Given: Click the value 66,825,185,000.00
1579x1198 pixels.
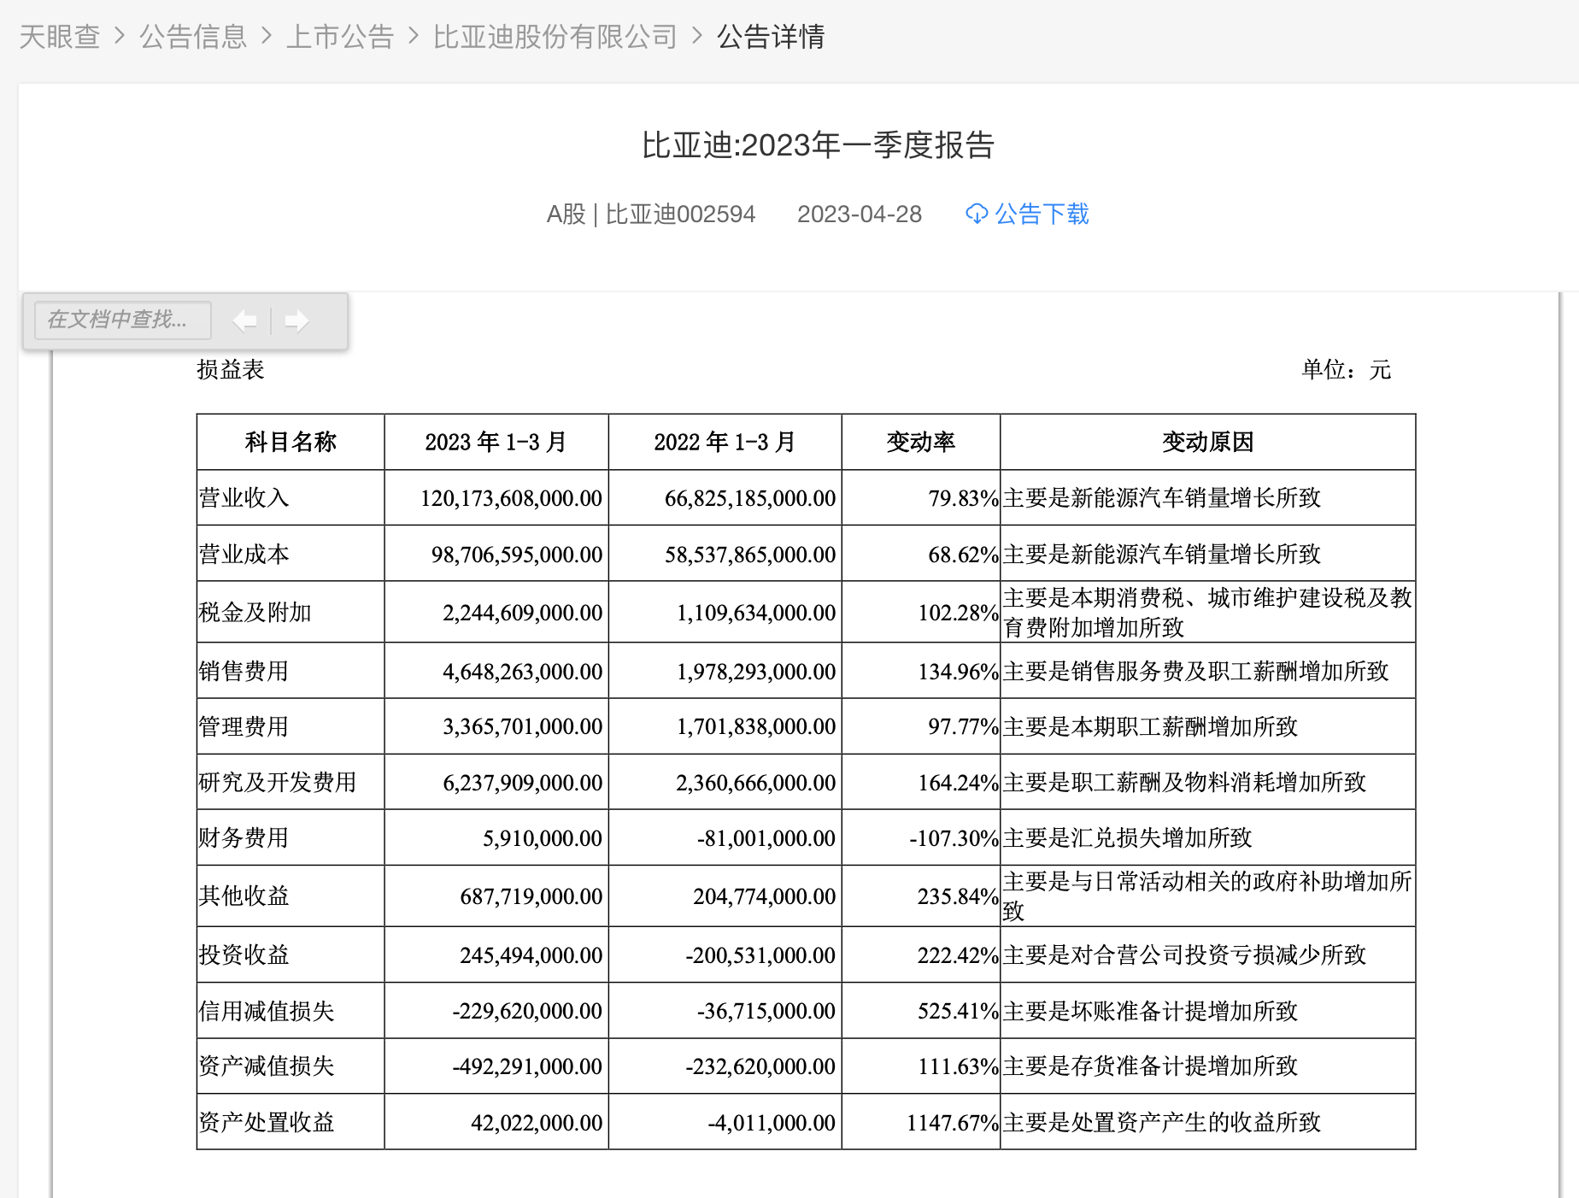Looking at the screenshot, I should (750, 498).
